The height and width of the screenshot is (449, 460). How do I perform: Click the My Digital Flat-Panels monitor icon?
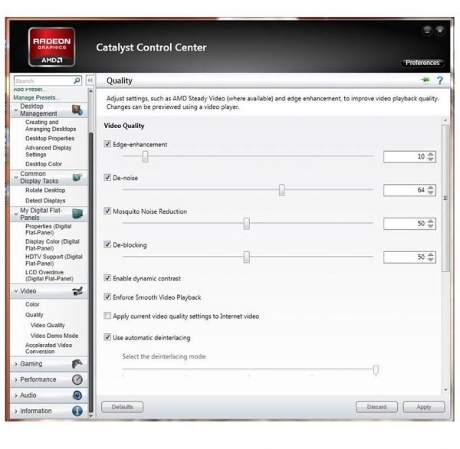(77, 214)
